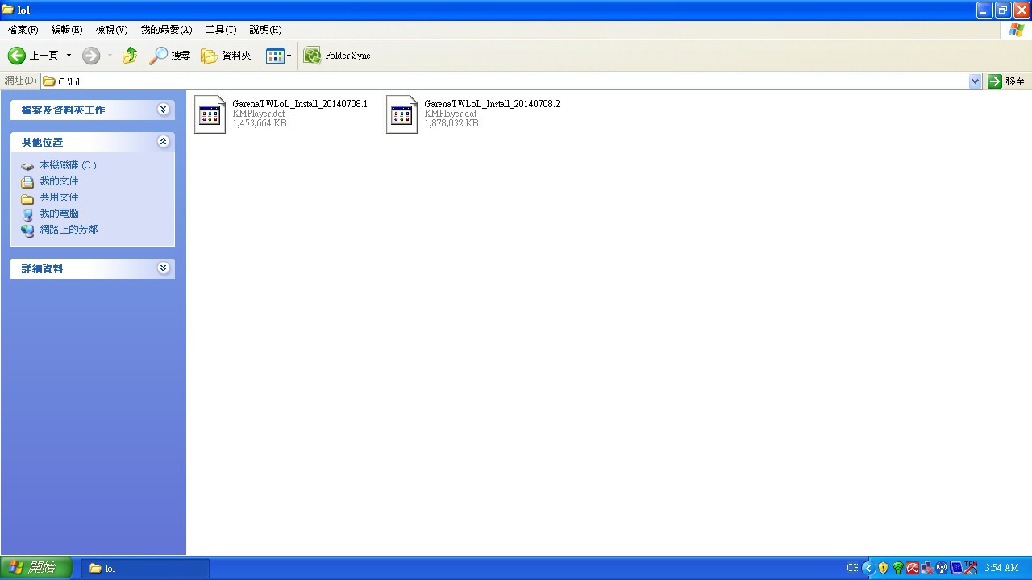Expand hidden tray icons with arrow
1032x580 pixels.
pyautogui.click(x=868, y=568)
